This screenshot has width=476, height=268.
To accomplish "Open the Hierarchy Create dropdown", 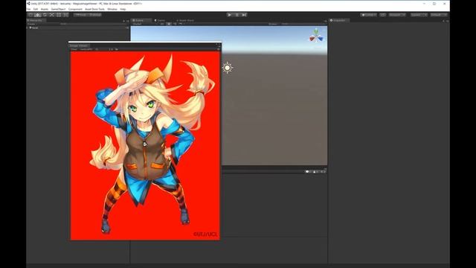I will point(31,24).
